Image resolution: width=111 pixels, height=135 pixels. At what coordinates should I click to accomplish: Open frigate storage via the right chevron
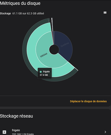click(105, 132)
